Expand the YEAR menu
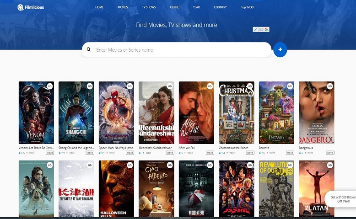The width and height of the screenshot is (356, 219). 196,7
